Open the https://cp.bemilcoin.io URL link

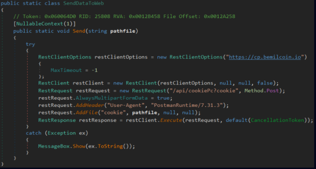265,57
